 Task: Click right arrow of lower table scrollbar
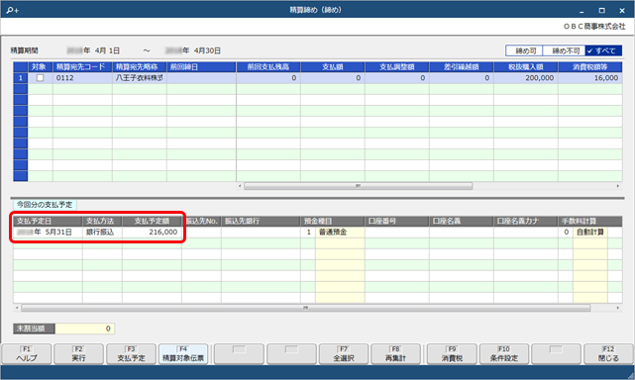point(618,308)
